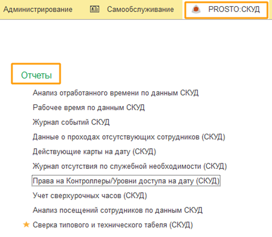Open Журнал событий СКУД

coord(71,122)
